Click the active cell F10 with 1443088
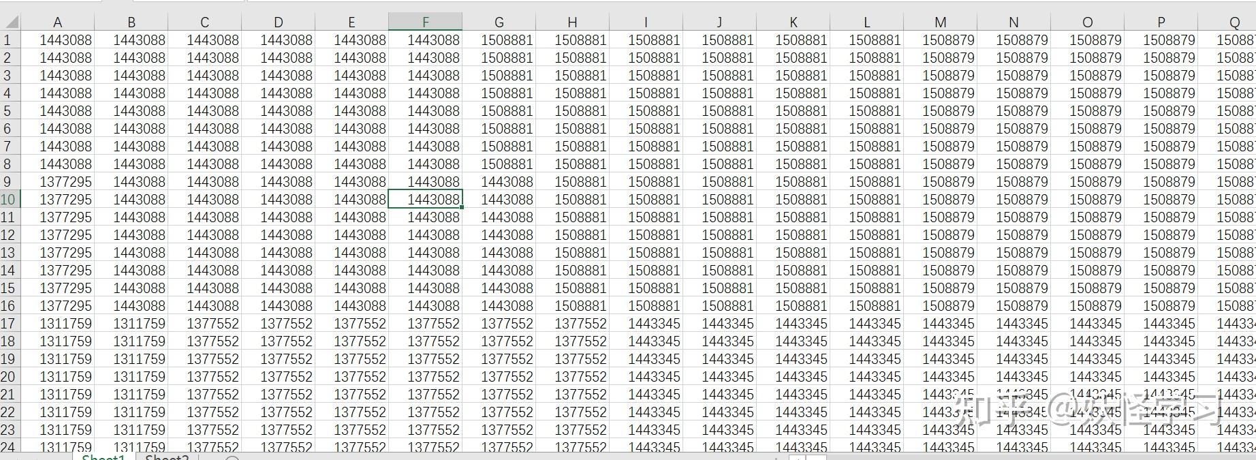The height and width of the screenshot is (460, 1256). pyautogui.click(x=425, y=200)
